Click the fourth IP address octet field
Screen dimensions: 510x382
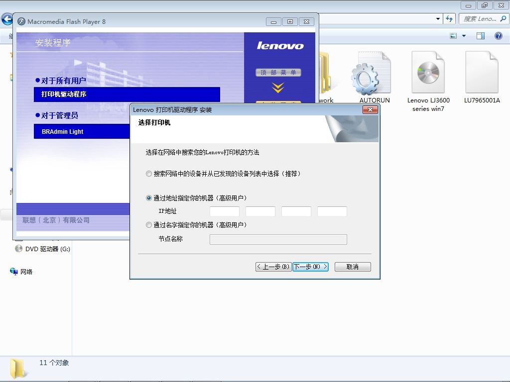[x=332, y=211]
